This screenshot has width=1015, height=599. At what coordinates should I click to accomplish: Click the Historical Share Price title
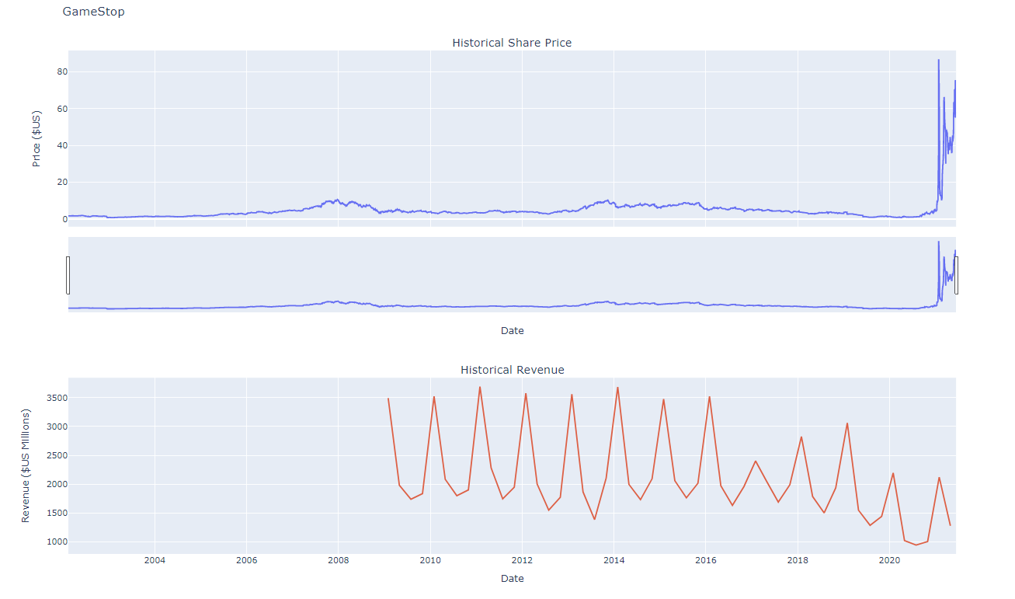tap(512, 43)
